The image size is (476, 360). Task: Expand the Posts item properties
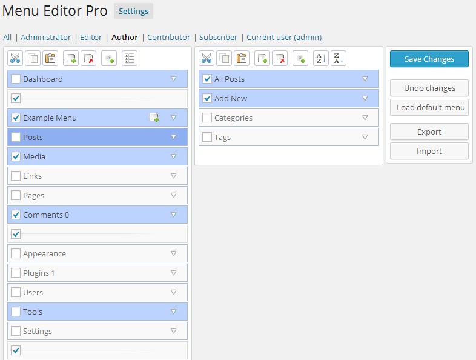click(174, 137)
